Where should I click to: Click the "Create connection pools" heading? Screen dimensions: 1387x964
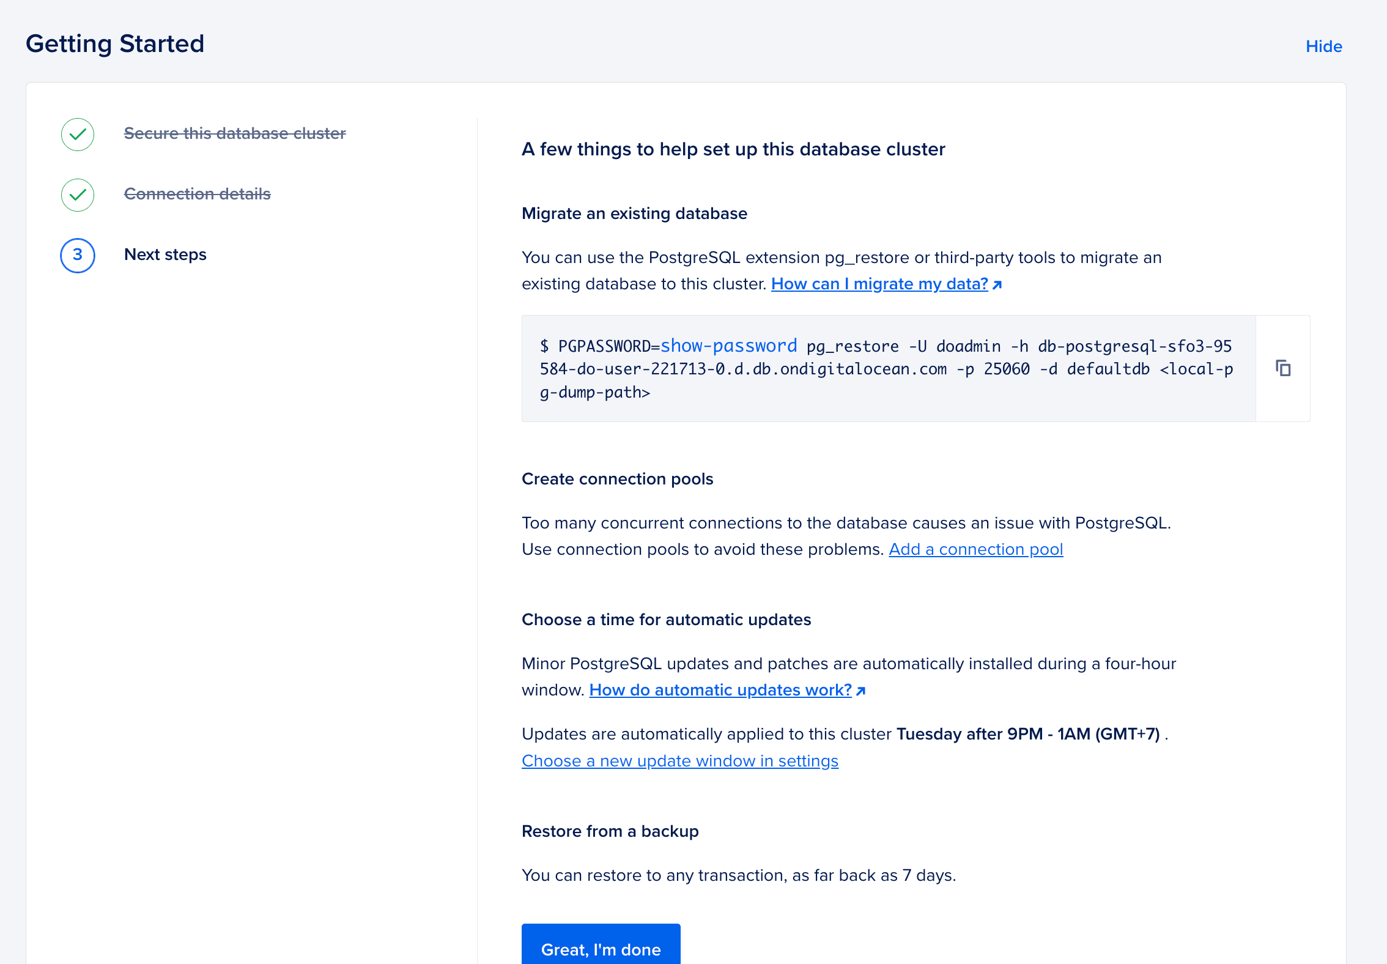(x=617, y=479)
